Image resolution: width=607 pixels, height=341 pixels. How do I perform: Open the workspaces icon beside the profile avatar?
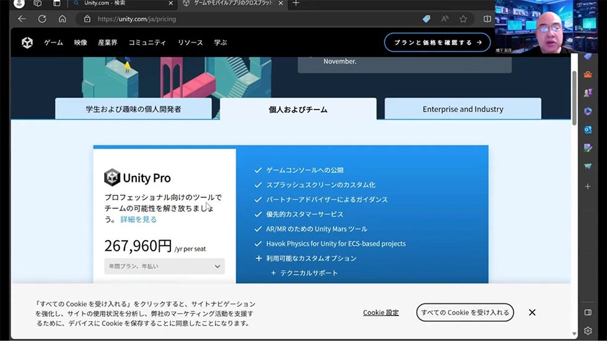tap(38, 3)
